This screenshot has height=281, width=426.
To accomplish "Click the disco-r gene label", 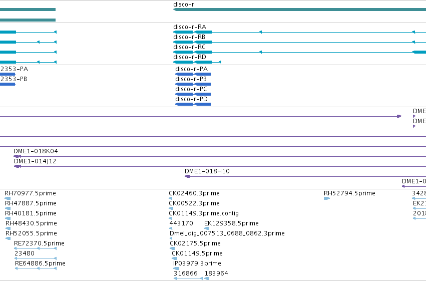I will click(184, 5).
